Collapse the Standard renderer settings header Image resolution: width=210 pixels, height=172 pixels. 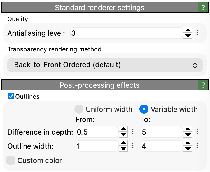tap(99, 8)
